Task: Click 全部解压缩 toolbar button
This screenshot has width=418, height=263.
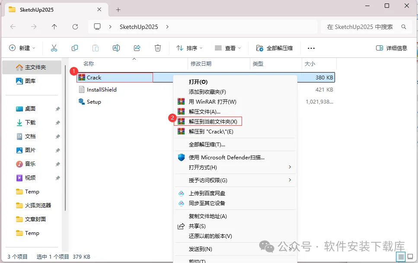Action: point(274,48)
